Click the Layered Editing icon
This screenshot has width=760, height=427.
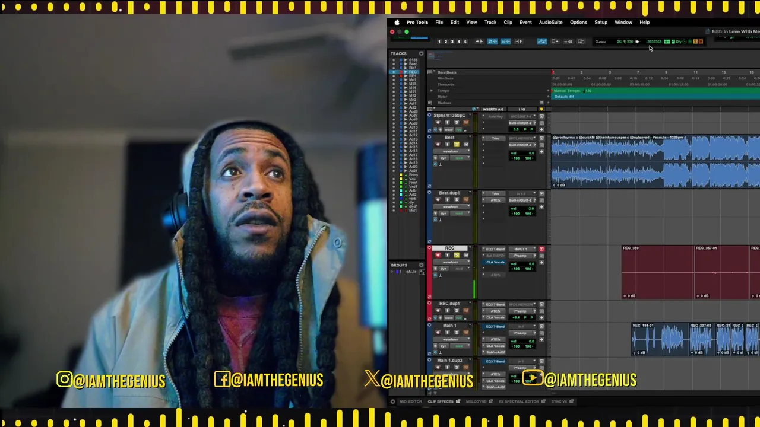click(568, 42)
